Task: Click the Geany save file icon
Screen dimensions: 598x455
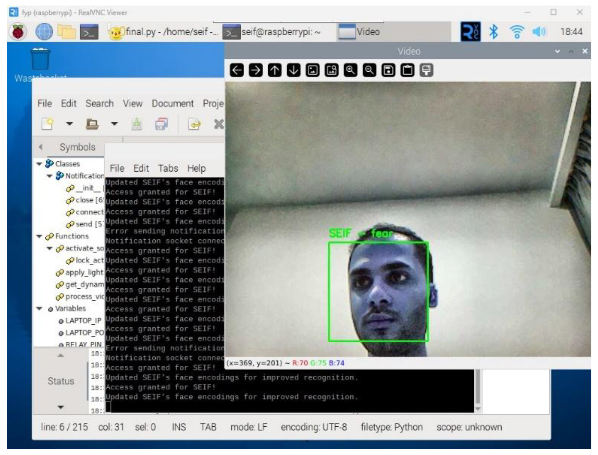Action: click(137, 124)
